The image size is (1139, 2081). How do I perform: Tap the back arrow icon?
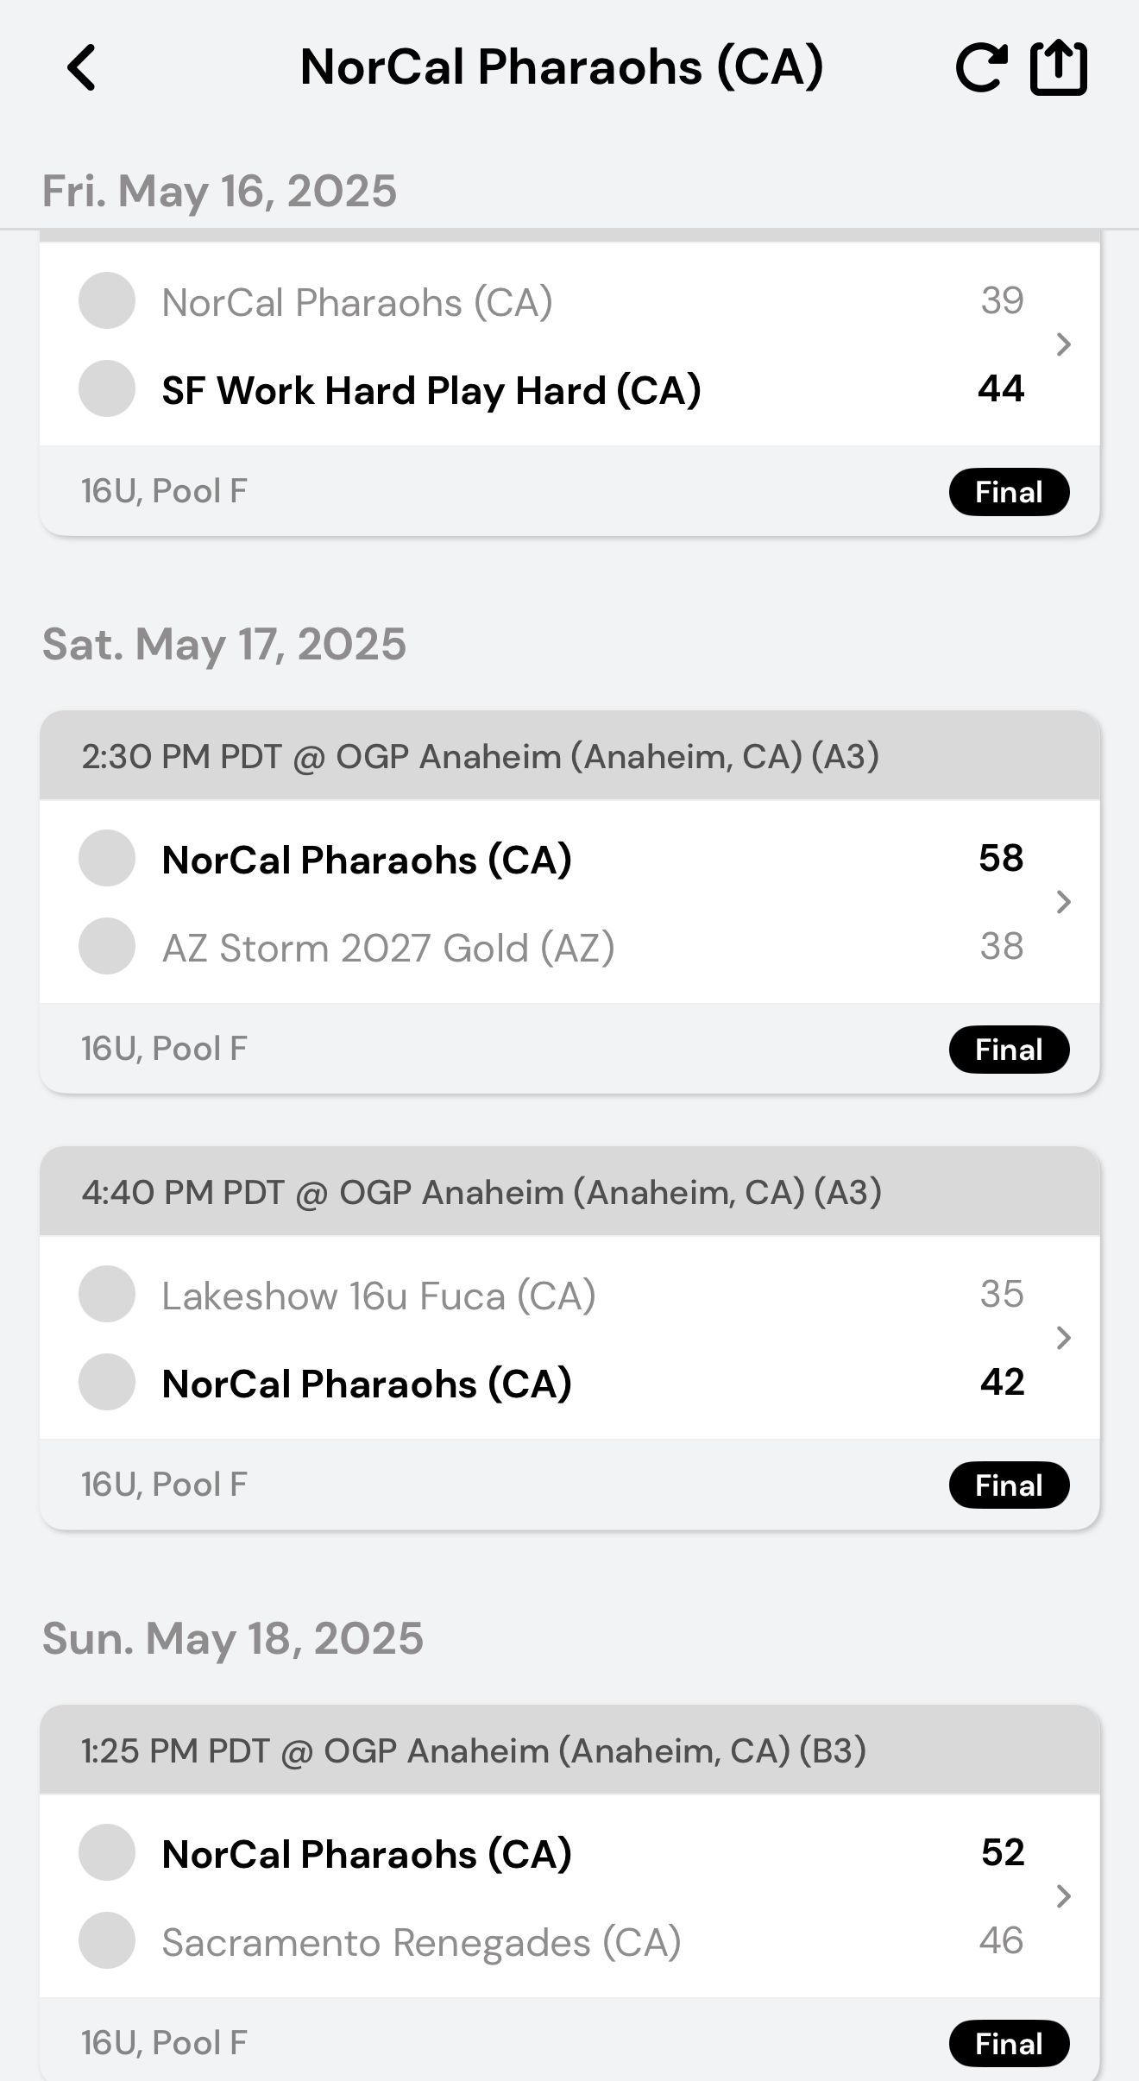click(x=82, y=67)
